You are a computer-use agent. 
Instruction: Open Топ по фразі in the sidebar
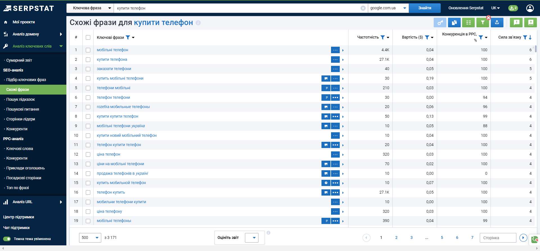[17, 188]
